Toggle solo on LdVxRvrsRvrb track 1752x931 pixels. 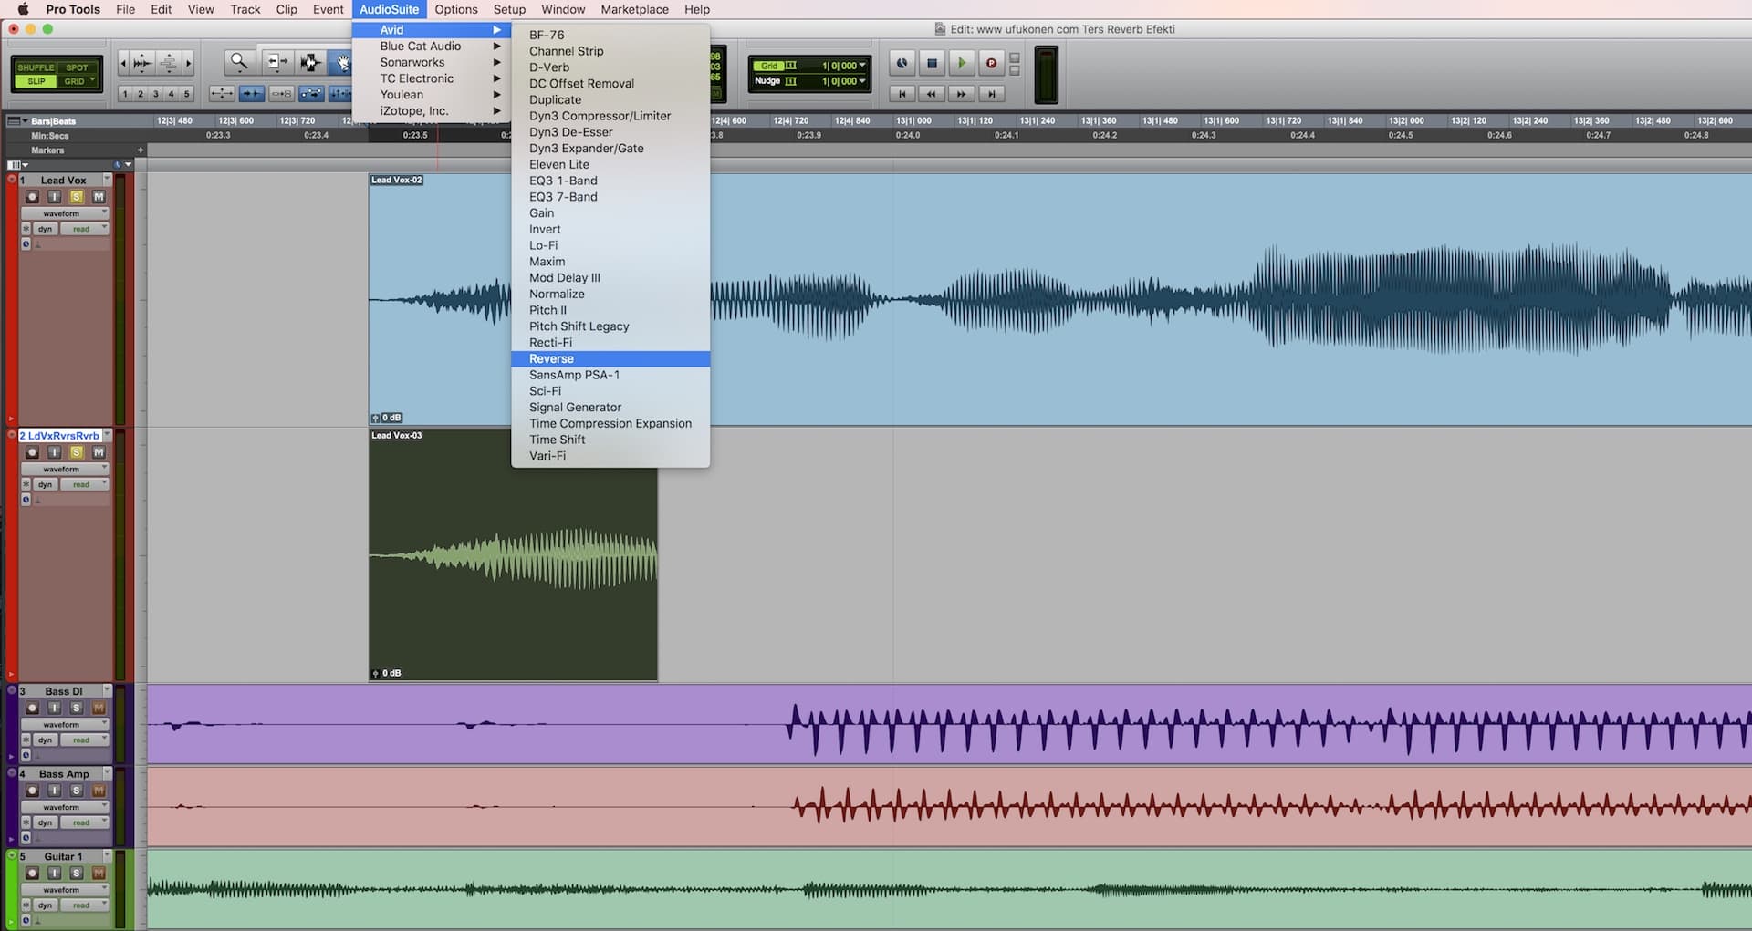tap(77, 452)
